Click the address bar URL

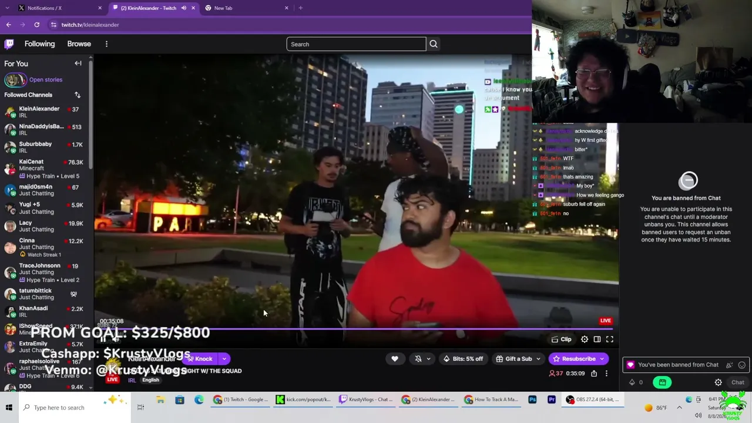pos(90,25)
